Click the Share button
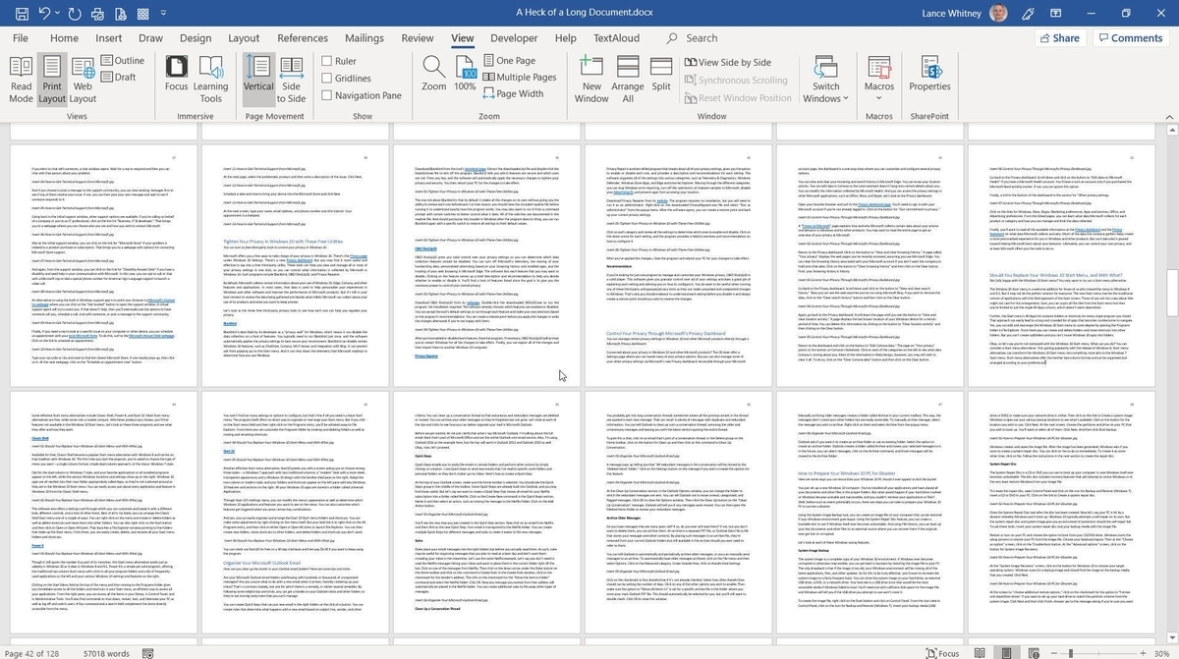Screen dimensions: 1179x659 [x=1058, y=38]
